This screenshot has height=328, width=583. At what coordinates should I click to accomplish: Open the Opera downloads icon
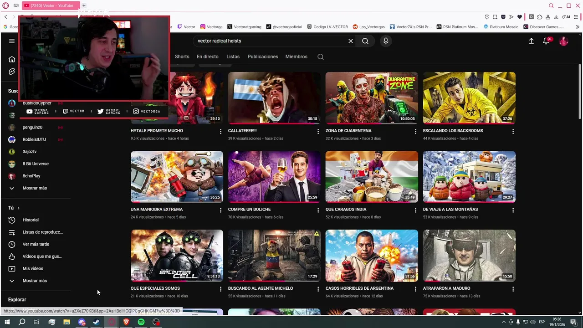pos(556,17)
